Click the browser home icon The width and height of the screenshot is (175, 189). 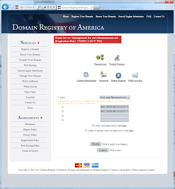pos(161,7)
